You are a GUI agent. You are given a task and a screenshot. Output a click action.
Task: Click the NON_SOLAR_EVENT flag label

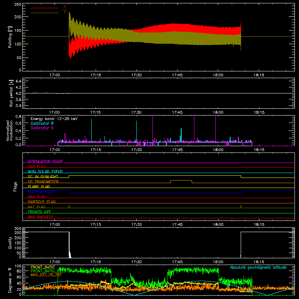pyautogui.click(x=45, y=172)
